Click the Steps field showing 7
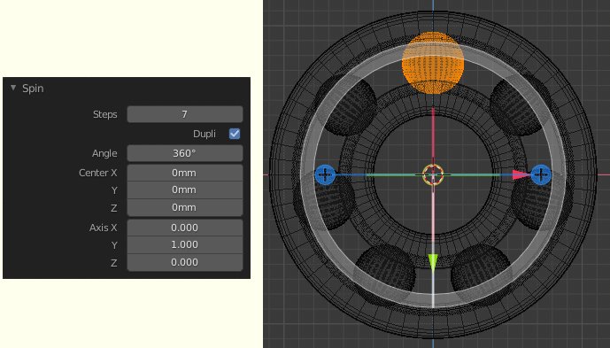This screenshot has height=348, width=610. point(185,114)
